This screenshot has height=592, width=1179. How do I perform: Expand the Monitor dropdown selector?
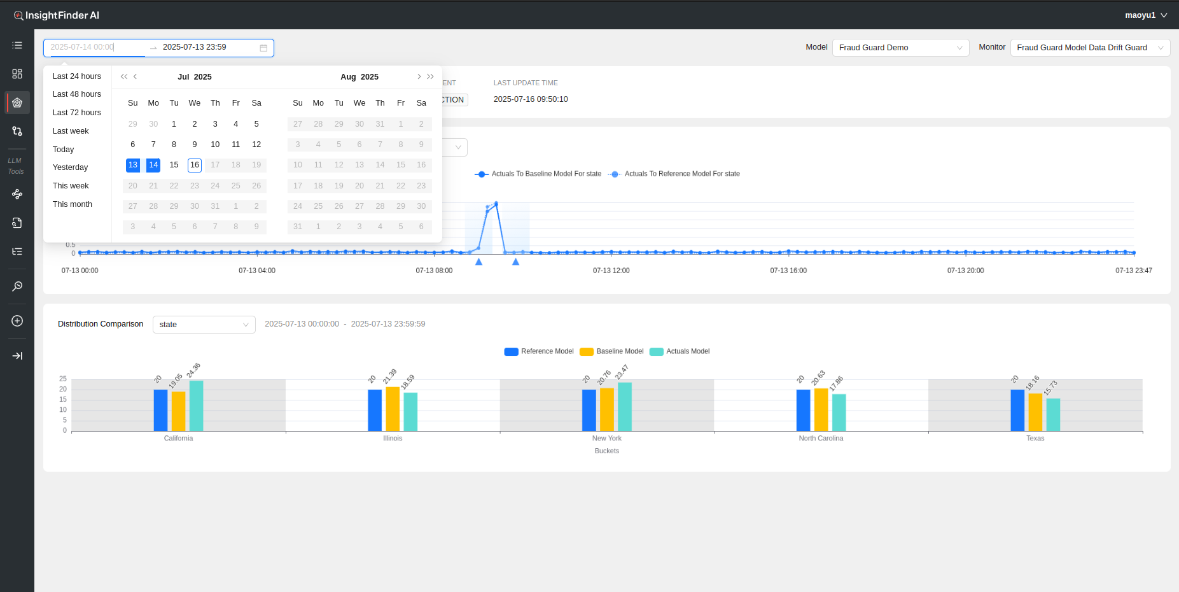(x=1089, y=48)
